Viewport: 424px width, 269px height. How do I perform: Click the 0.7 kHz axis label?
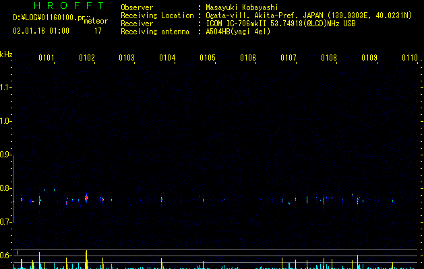pyautogui.click(x=5, y=222)
